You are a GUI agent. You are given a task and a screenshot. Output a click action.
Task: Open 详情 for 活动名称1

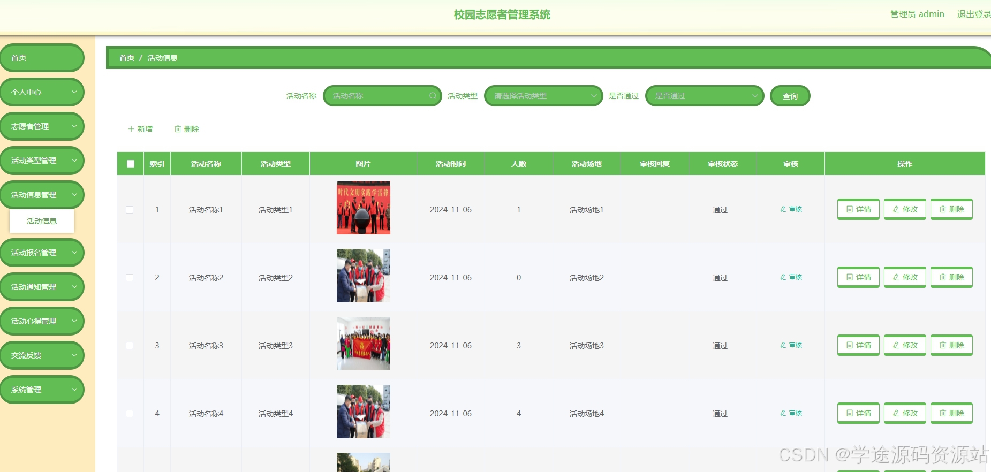point(858,209)
